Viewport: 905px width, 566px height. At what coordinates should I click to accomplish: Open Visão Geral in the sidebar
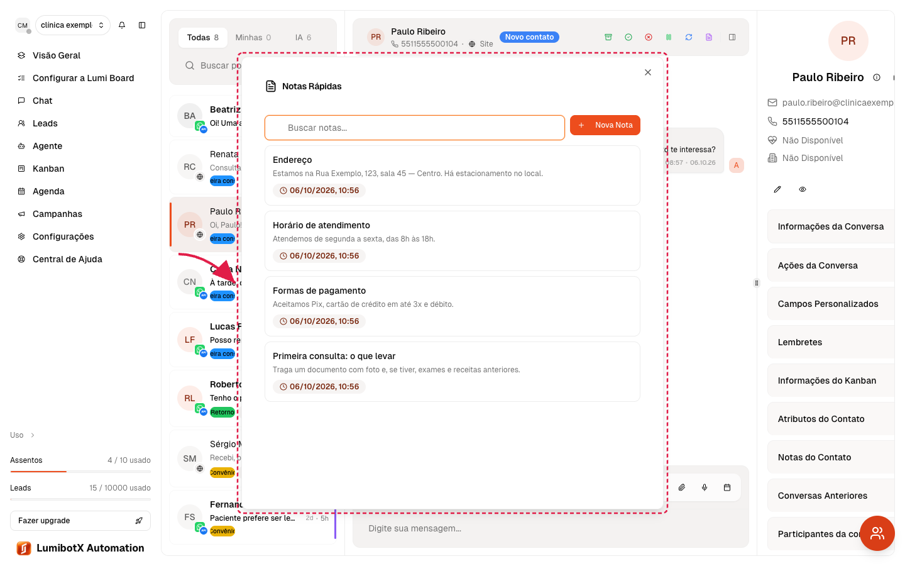(57, 55)
